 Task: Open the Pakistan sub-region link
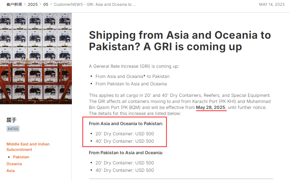21,157
